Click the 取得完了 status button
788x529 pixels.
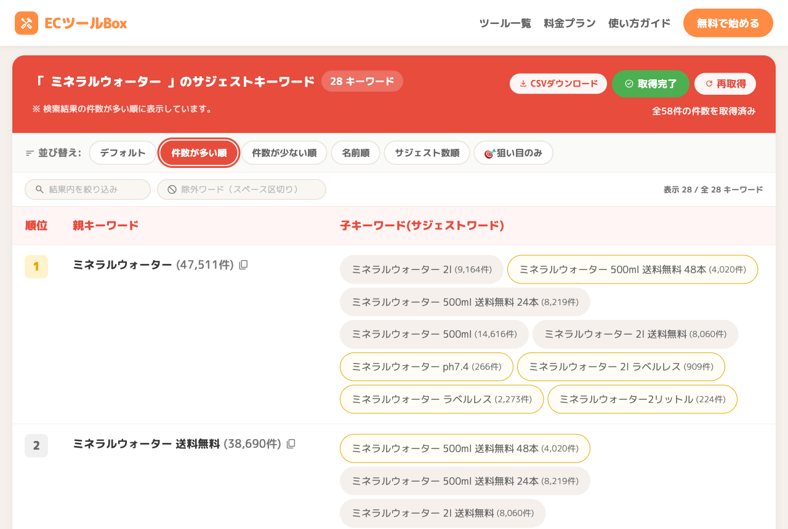651,84
